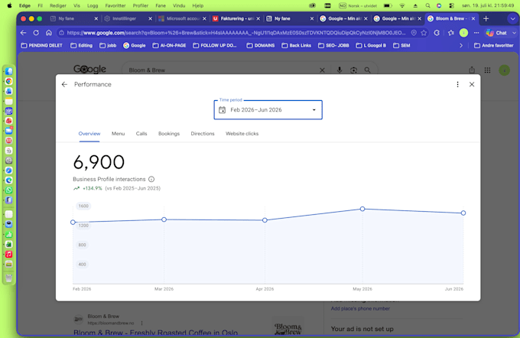Switch to the Directions tab
The image size is (520, 338).
[x=203, y=134]
